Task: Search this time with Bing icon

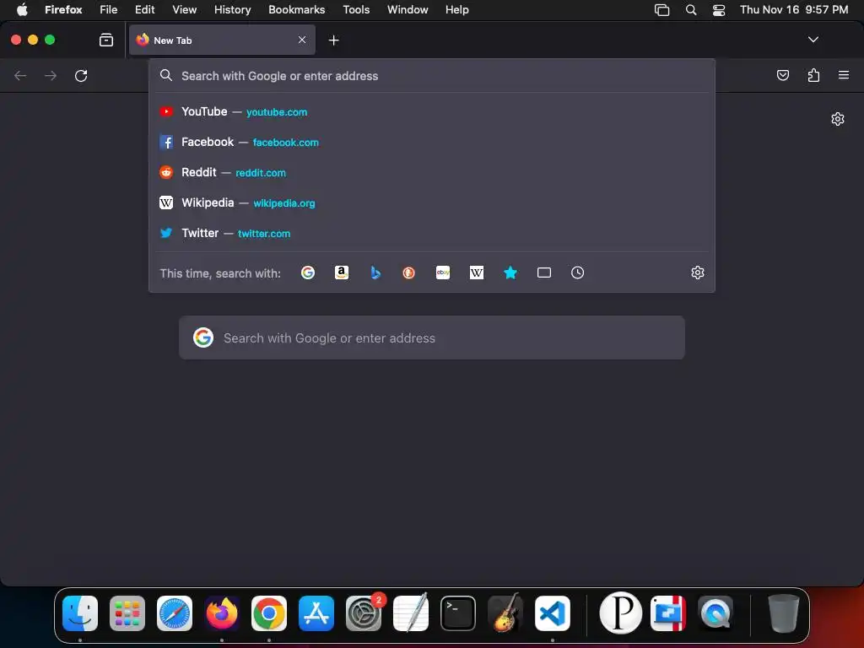Action: (375, 273)
